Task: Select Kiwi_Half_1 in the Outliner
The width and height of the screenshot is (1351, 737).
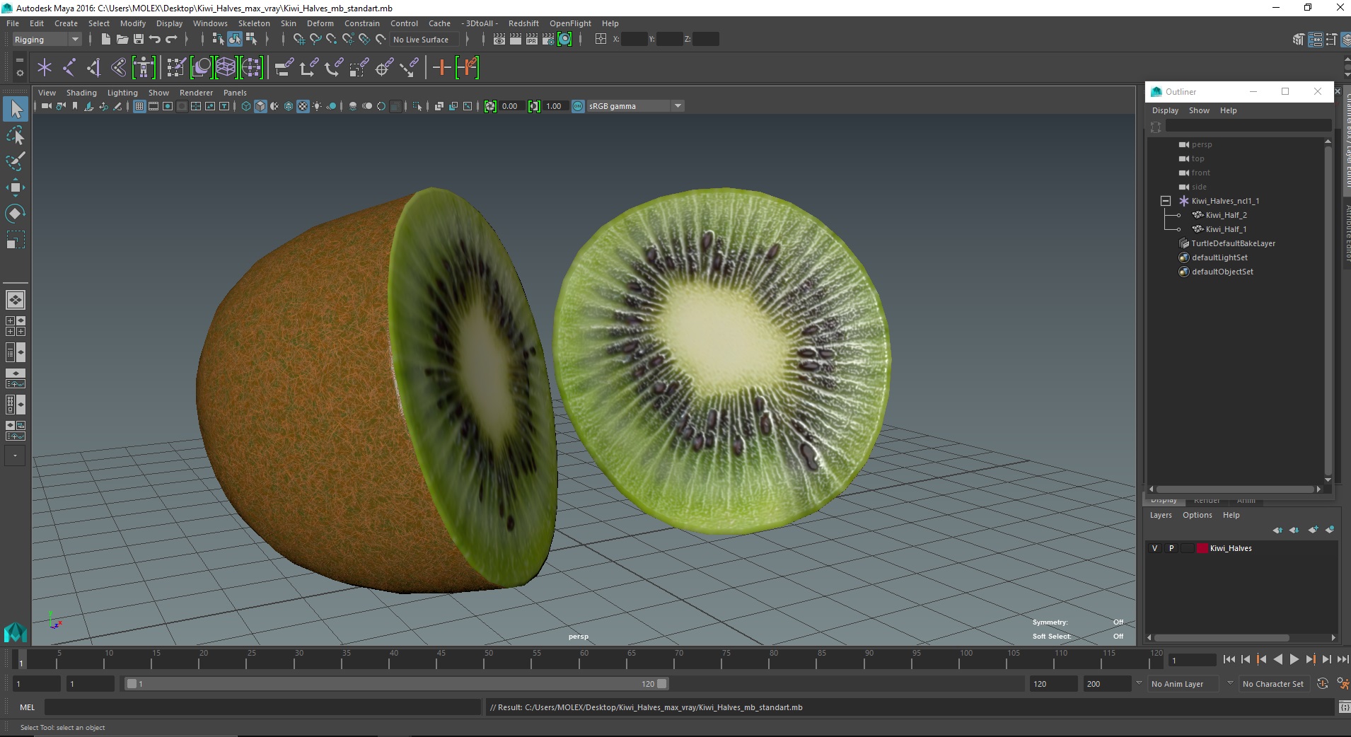Action: click(1226, 229)
